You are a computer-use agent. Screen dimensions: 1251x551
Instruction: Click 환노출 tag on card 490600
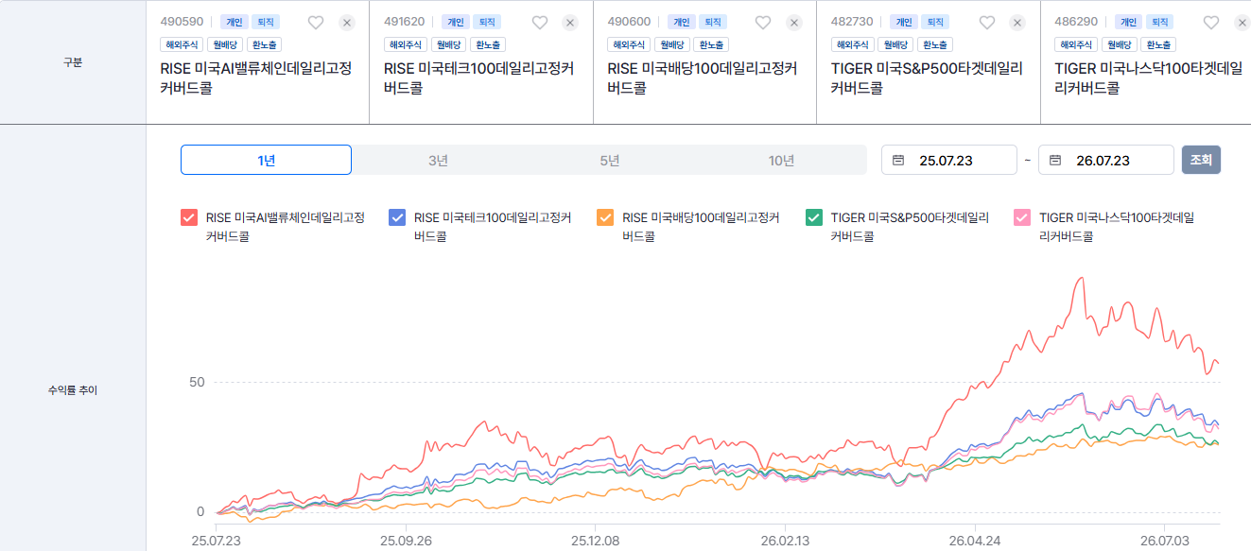(711, 44)
